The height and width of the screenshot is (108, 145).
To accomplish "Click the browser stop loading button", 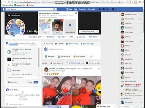I will coord(9,2).
